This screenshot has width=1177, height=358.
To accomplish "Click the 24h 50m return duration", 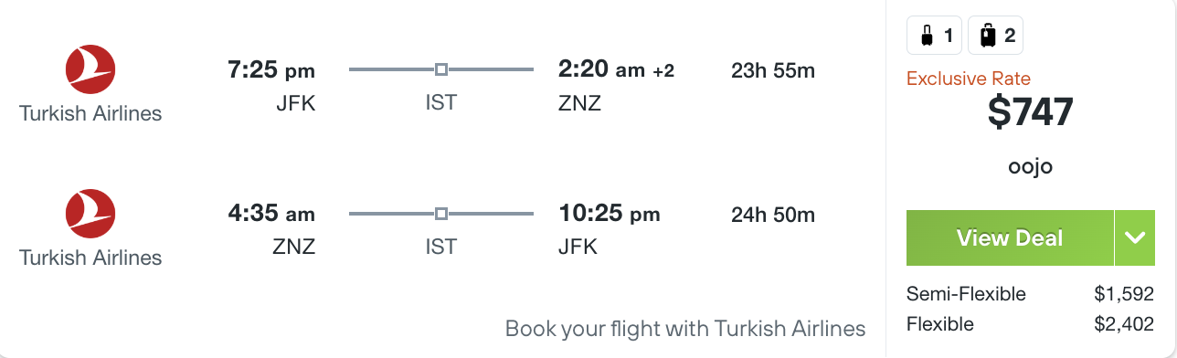I will coord(773,216).
